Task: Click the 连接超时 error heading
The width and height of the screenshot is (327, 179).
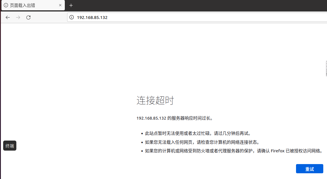Action: coord(155,101)
